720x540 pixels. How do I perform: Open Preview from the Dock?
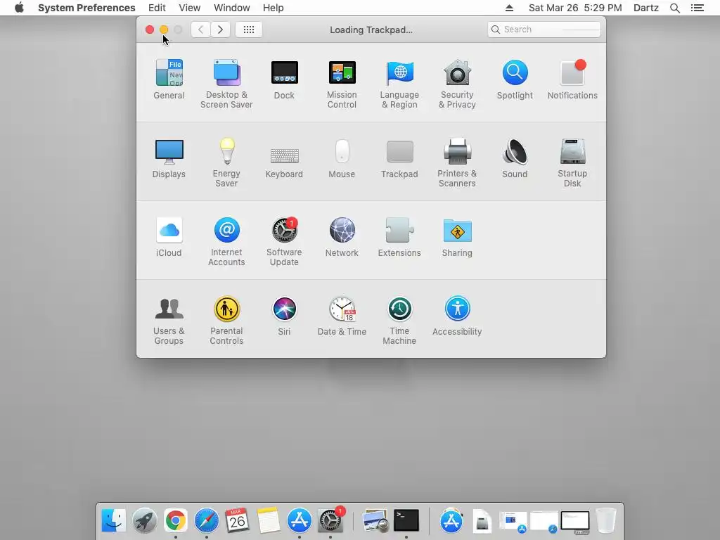click(x=375, y=521)
